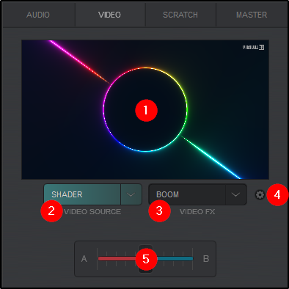Toggle the SHADER video source button
Viewport: 289px width, 289px height.
click(x=82, y=194)
